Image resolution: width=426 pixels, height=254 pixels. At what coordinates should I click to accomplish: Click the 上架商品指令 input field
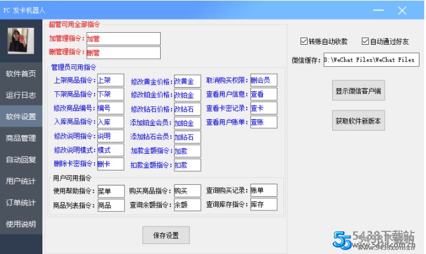coord(110,80)
